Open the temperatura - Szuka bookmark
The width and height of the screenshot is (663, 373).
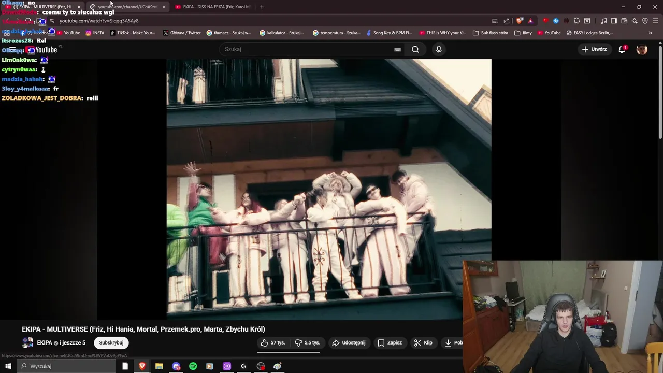pos(337,33)
